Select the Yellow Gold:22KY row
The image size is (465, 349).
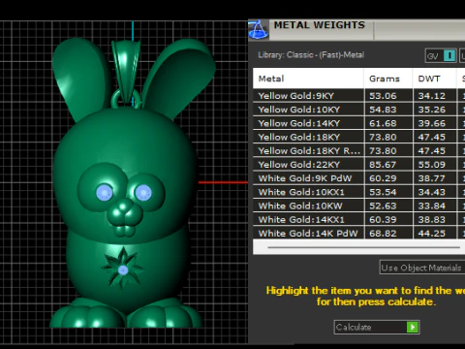[x=358, y=165]
